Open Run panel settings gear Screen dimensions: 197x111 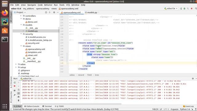[193, 79]
